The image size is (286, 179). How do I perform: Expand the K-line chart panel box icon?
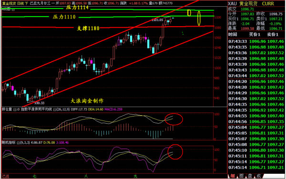pyautogui.click(x=13, y=10)
